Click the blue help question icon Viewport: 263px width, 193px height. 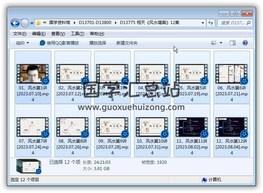(245, 43)
